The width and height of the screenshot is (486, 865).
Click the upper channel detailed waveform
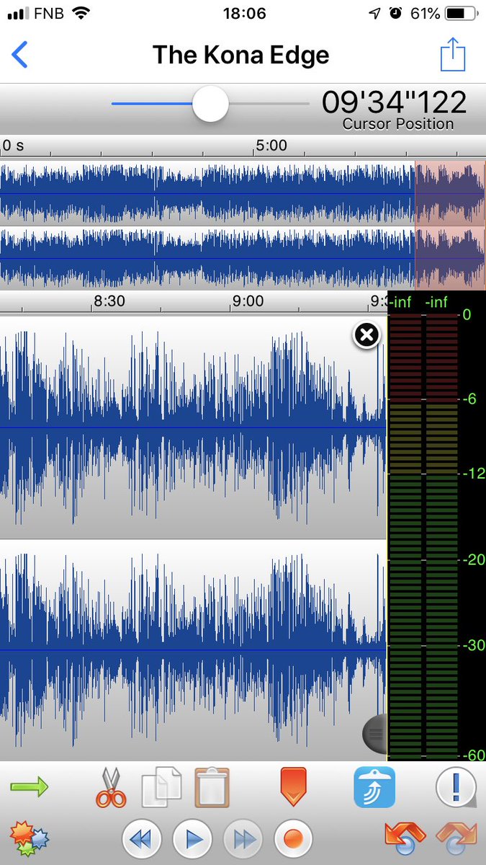(x=193, y=427)
